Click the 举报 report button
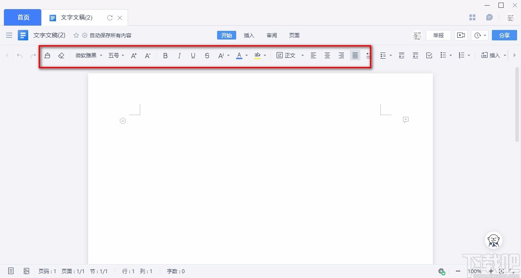The height and width of the screenshot is (278, 521). tap(438, 35)
